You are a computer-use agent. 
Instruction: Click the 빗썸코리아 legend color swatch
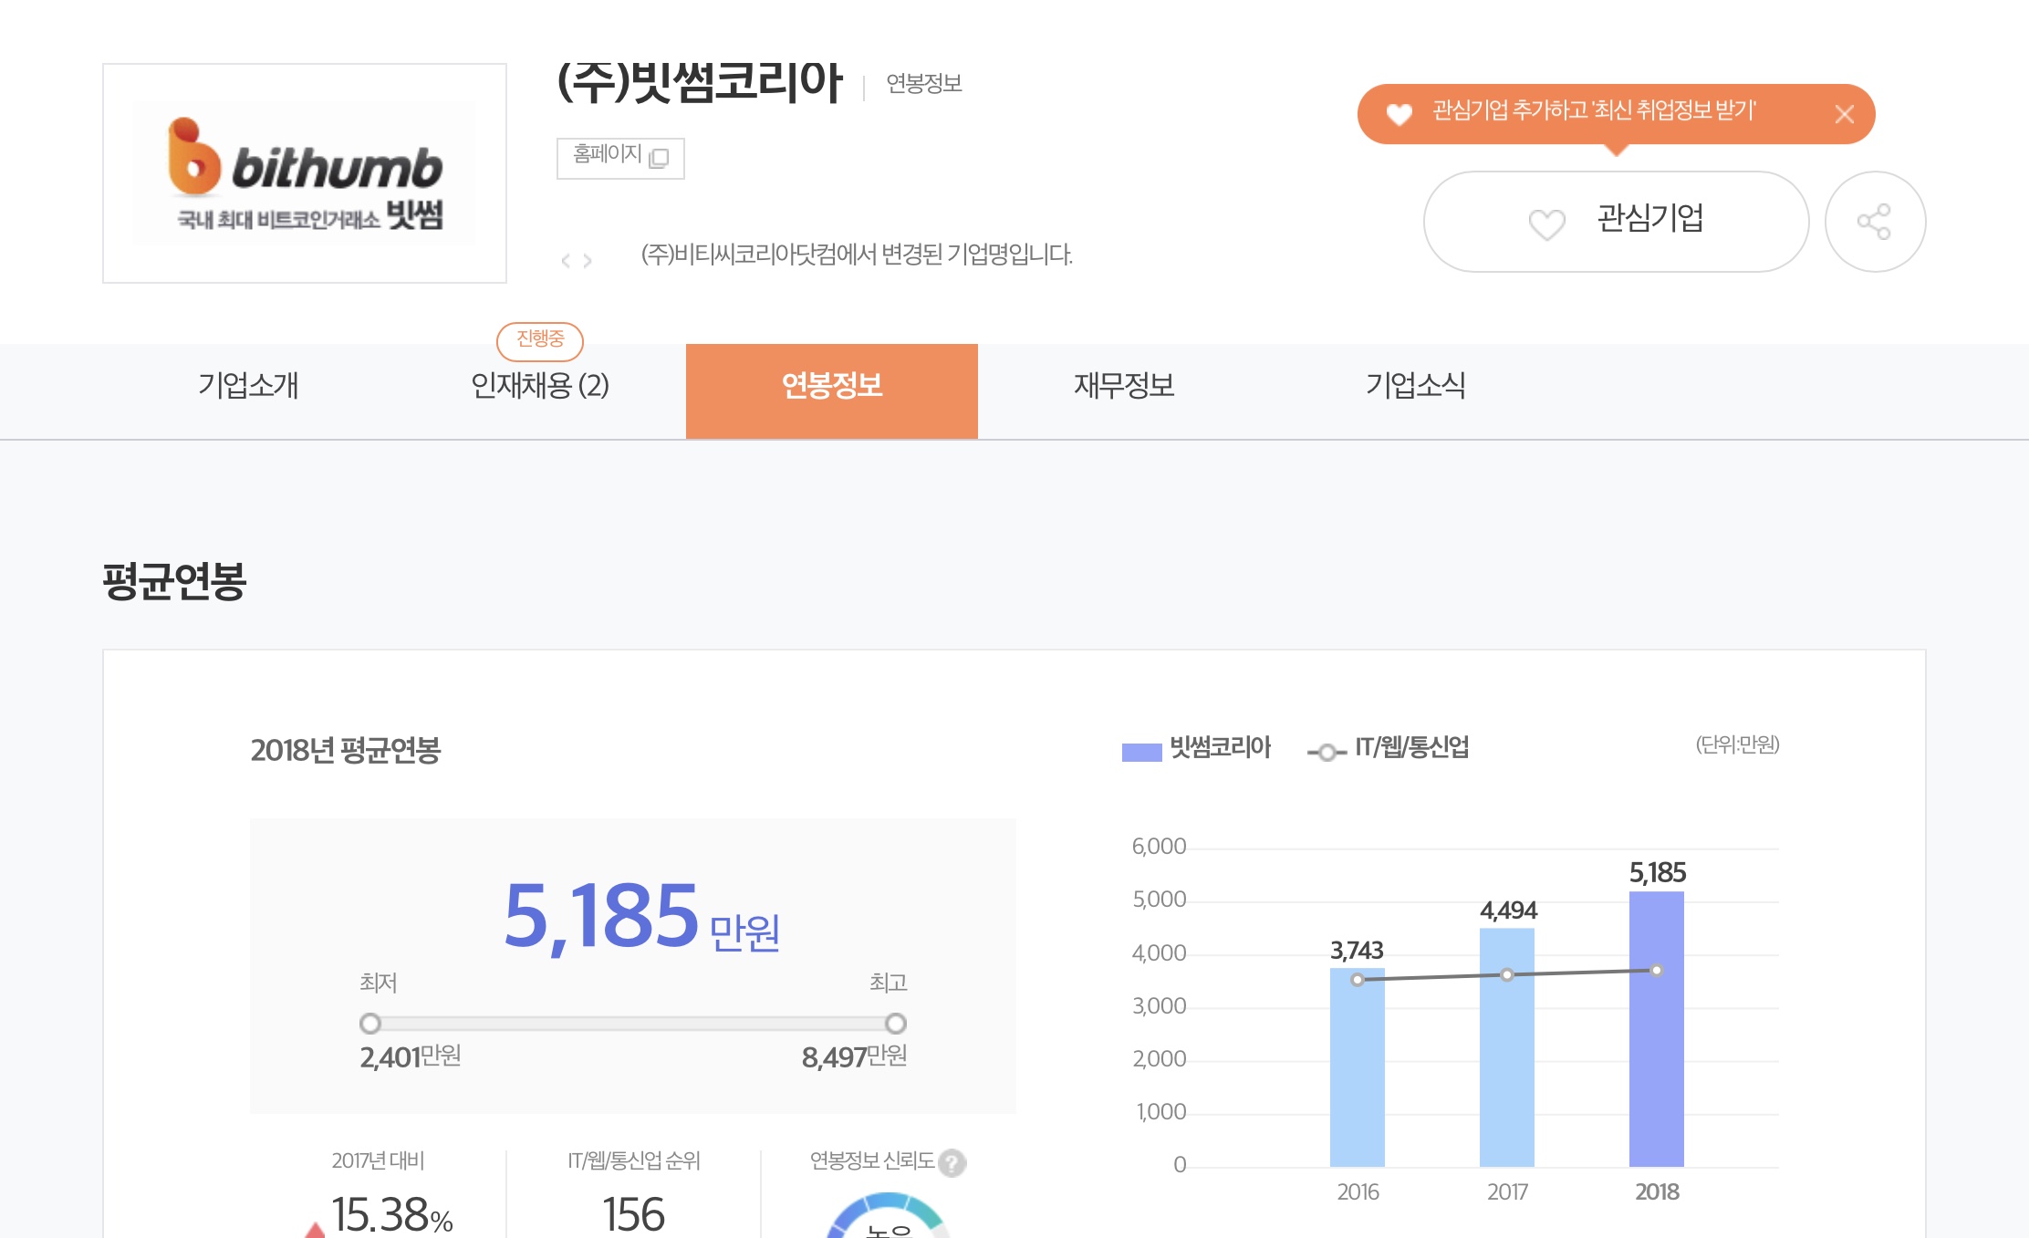coord(1141,752)
